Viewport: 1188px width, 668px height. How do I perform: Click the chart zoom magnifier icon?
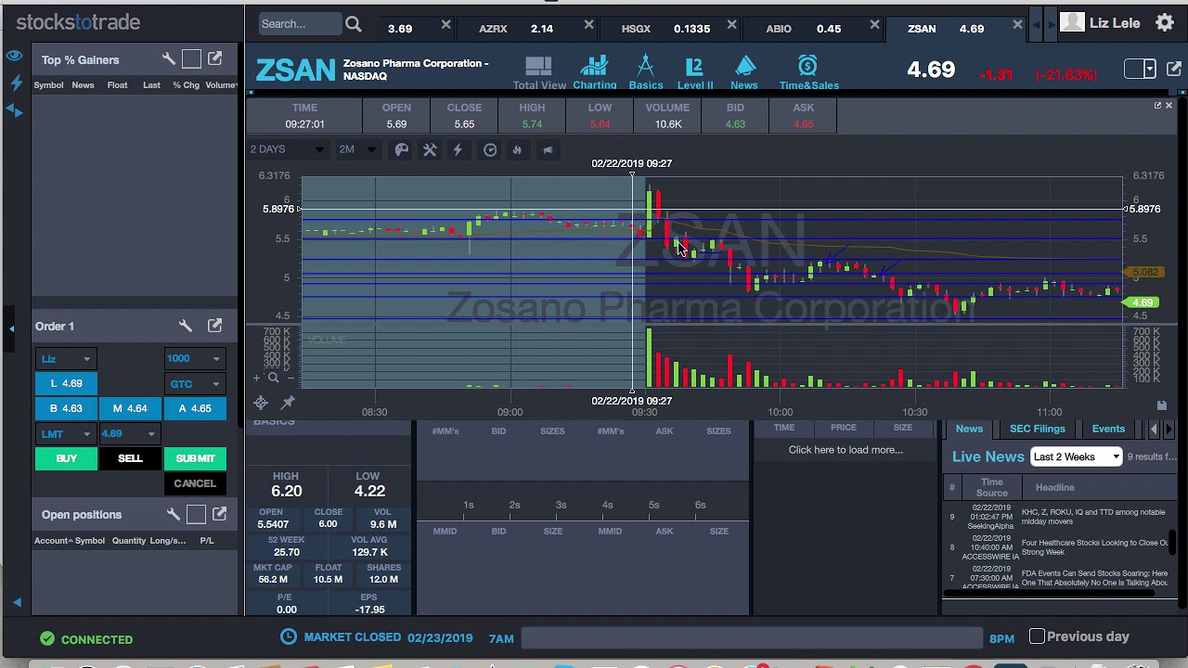point(273,378)
